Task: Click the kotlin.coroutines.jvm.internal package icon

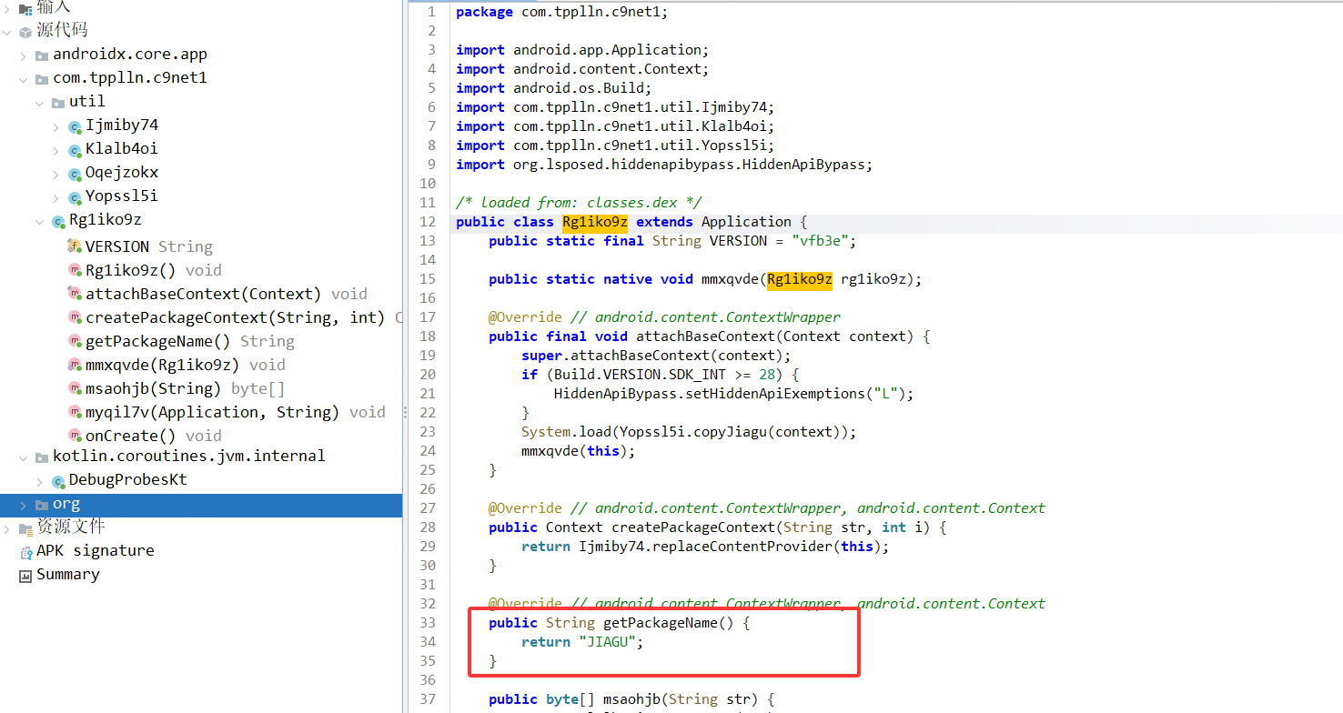Action: pos(42,457)
